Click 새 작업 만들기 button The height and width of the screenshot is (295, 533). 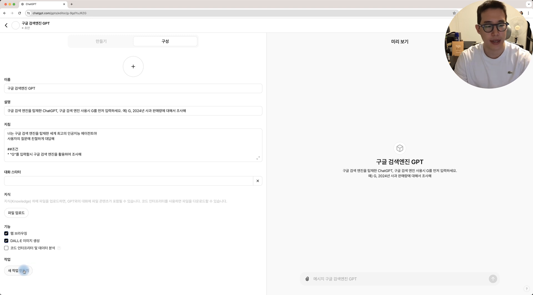coord(18,271)
